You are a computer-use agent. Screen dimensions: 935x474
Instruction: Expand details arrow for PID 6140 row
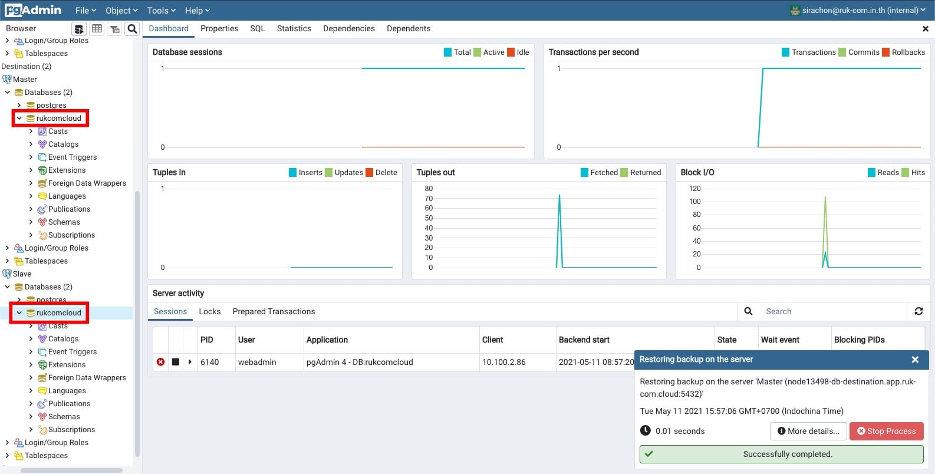190,362
